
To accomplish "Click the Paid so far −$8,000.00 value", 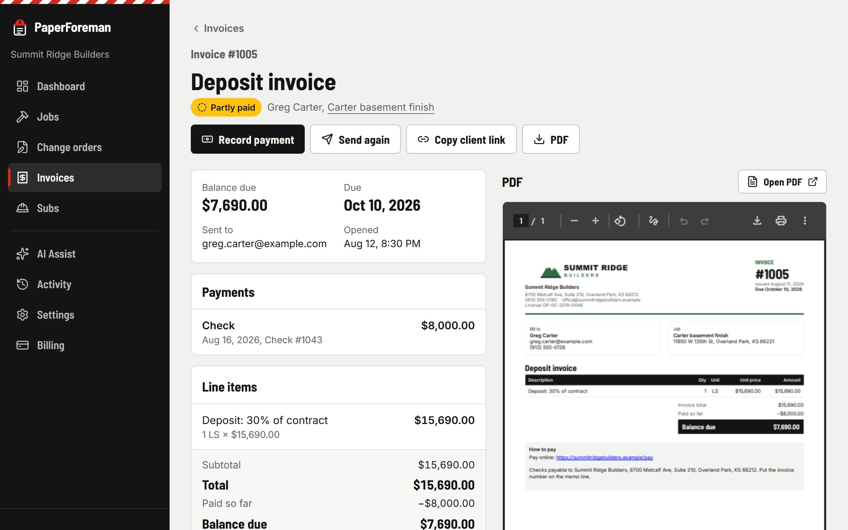I will coord(446,503).
